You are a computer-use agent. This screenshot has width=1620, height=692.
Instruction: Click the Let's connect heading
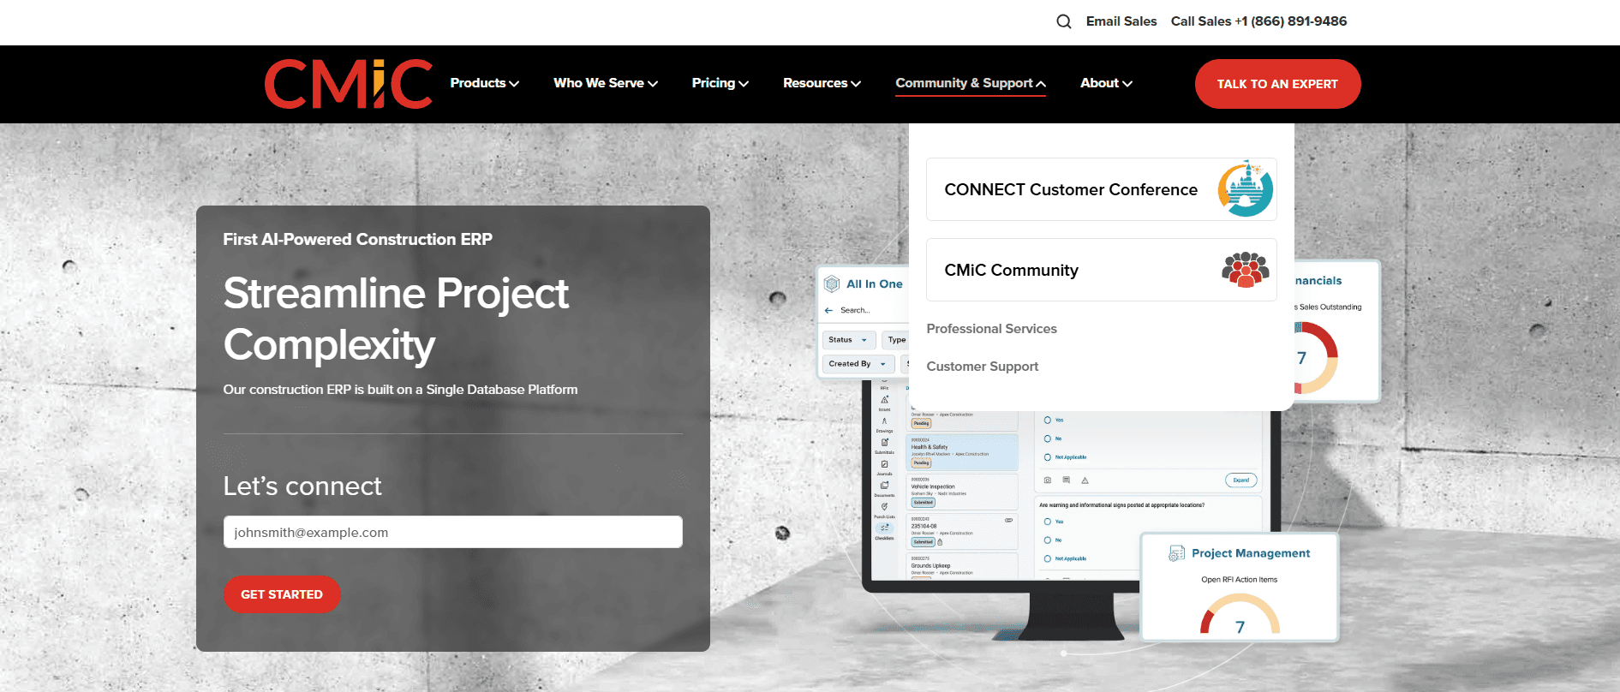pyautogui.click(x=302, y=486)
